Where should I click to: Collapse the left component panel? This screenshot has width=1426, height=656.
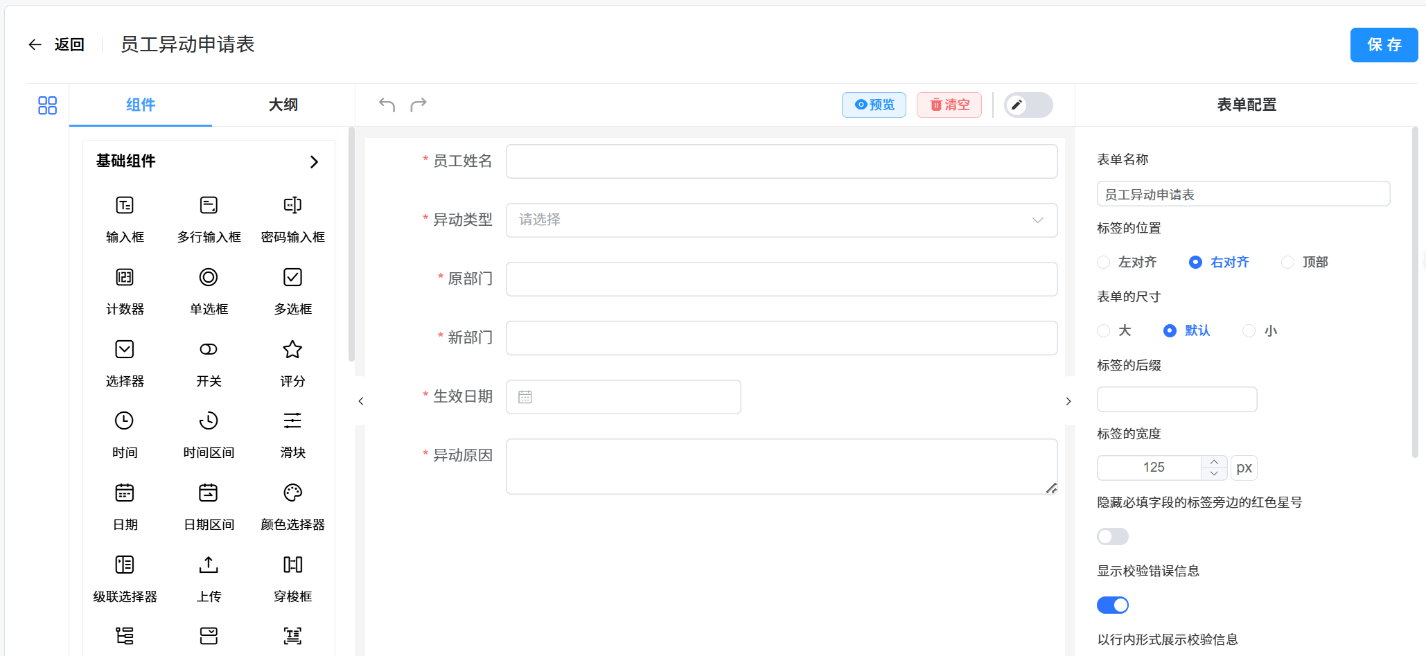tap(360, 400)
